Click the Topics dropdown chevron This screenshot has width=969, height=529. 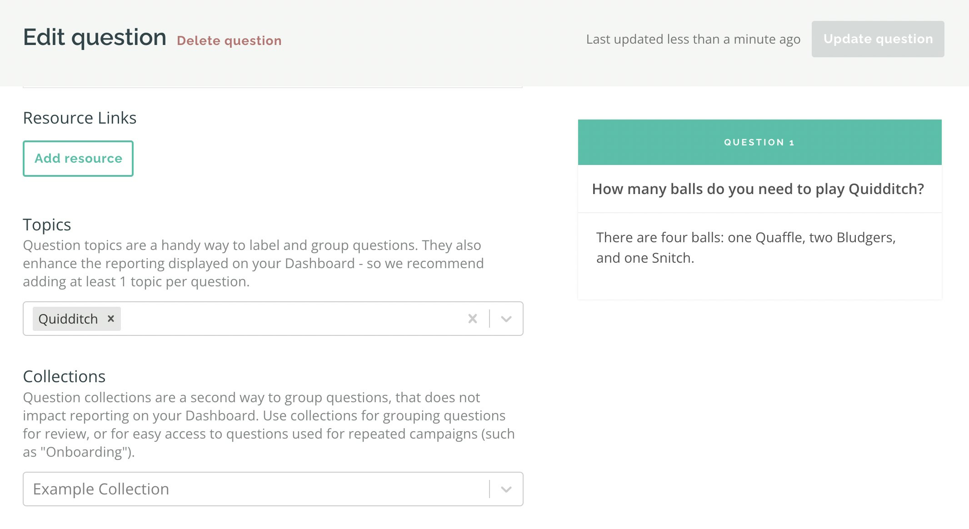point(506,319)
